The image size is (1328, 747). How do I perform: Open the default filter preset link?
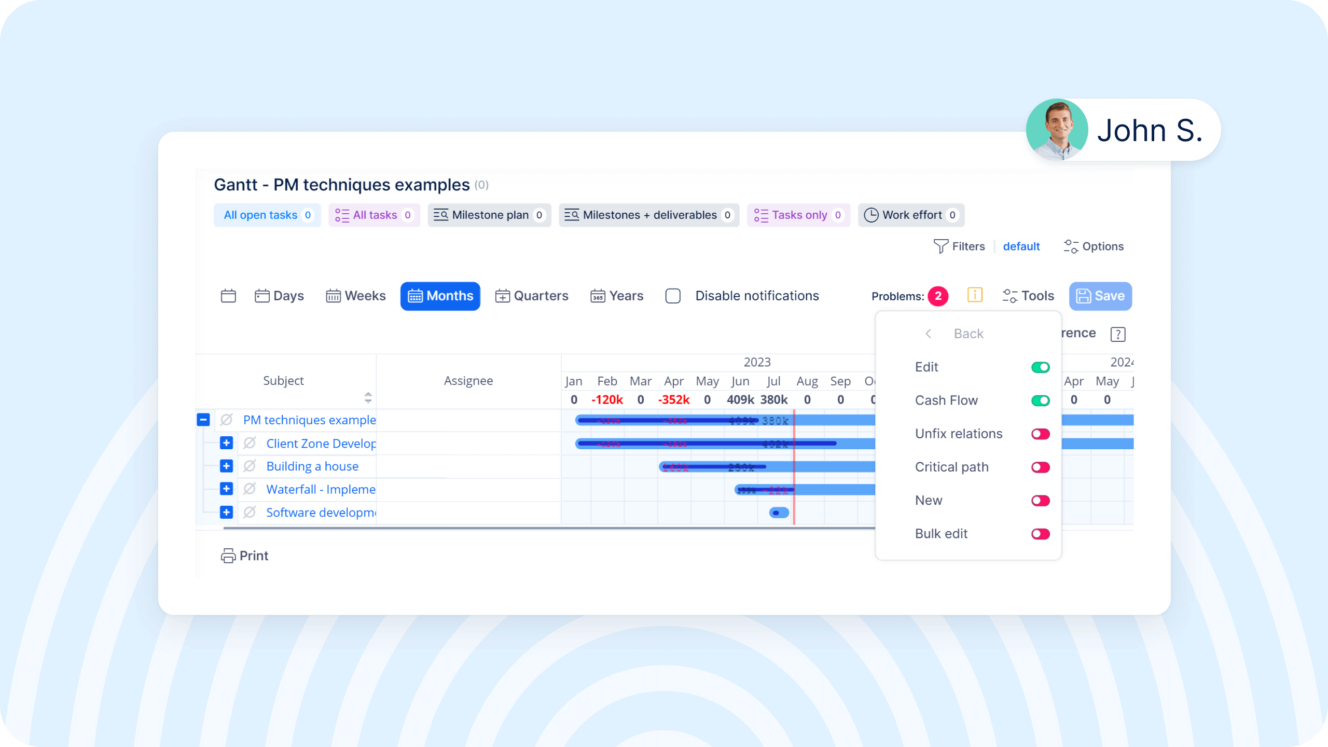click(x=1021, y=246)
